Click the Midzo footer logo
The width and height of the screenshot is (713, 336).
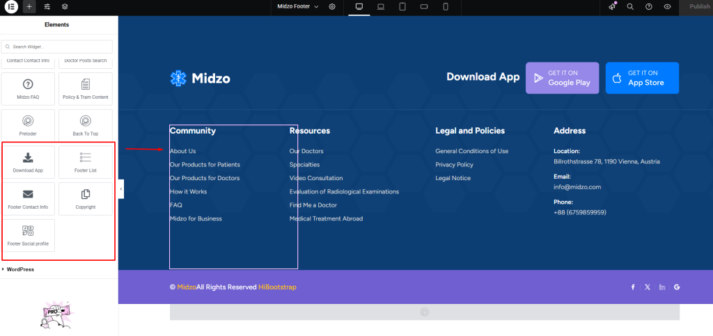point(200,79)
